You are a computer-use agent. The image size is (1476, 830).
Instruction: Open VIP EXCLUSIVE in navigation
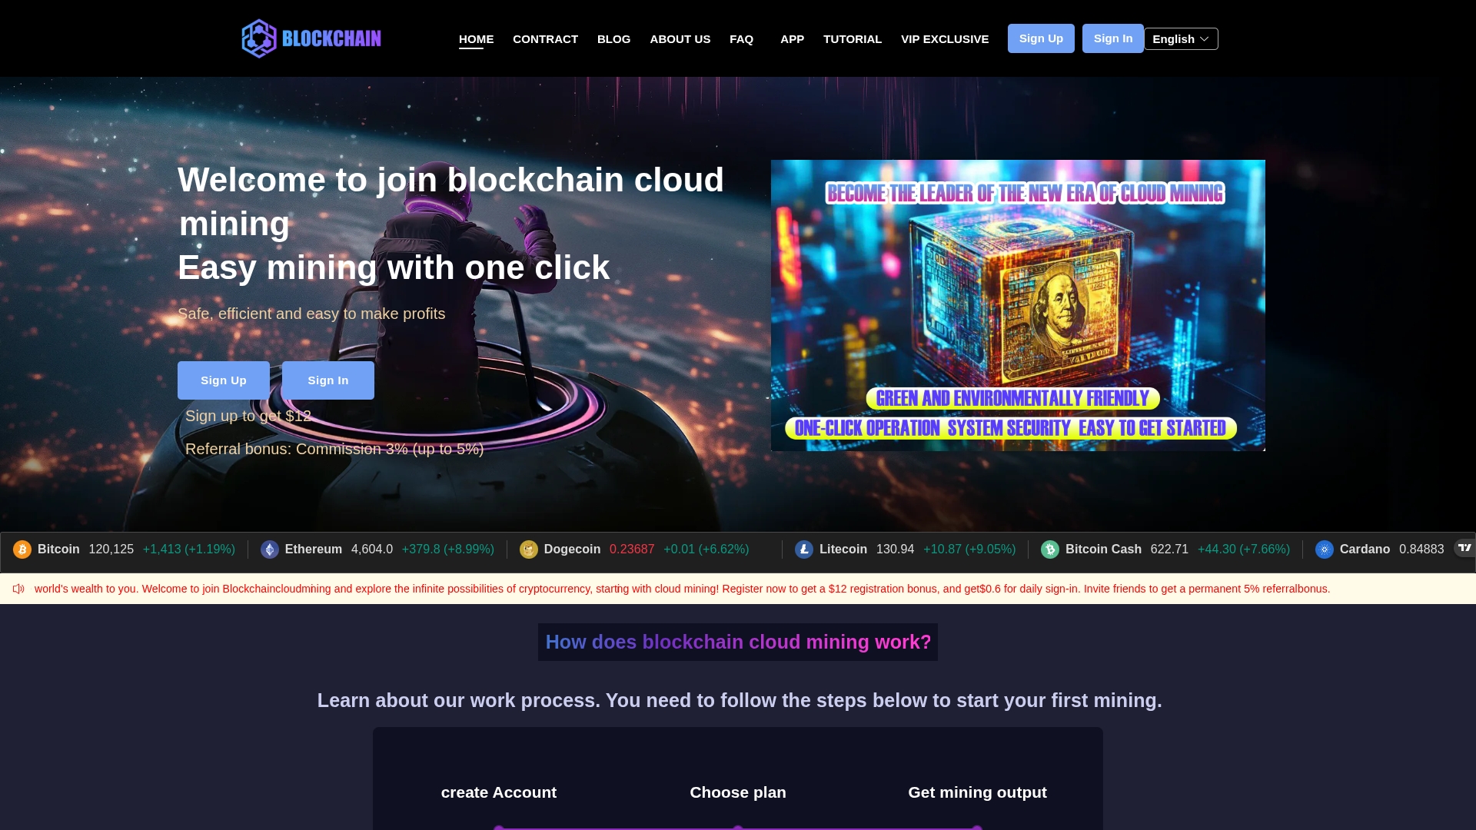click(x=945, y=39)
